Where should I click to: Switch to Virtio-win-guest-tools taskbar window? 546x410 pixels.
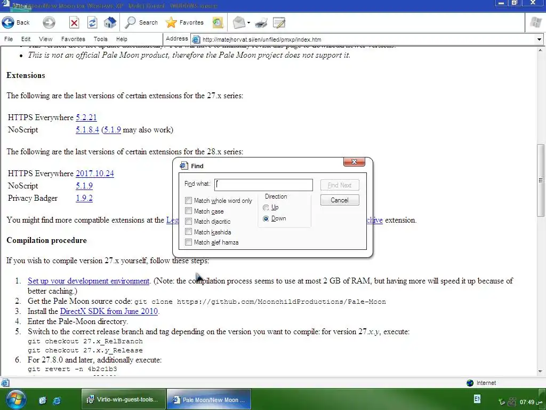pos(123,399)
